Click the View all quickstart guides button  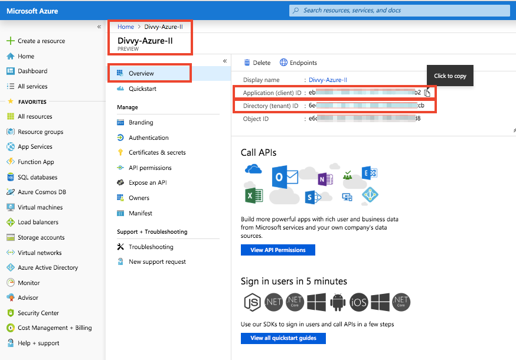click(x=283, y=338)
